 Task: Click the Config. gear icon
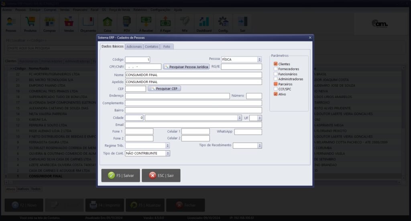223,24
